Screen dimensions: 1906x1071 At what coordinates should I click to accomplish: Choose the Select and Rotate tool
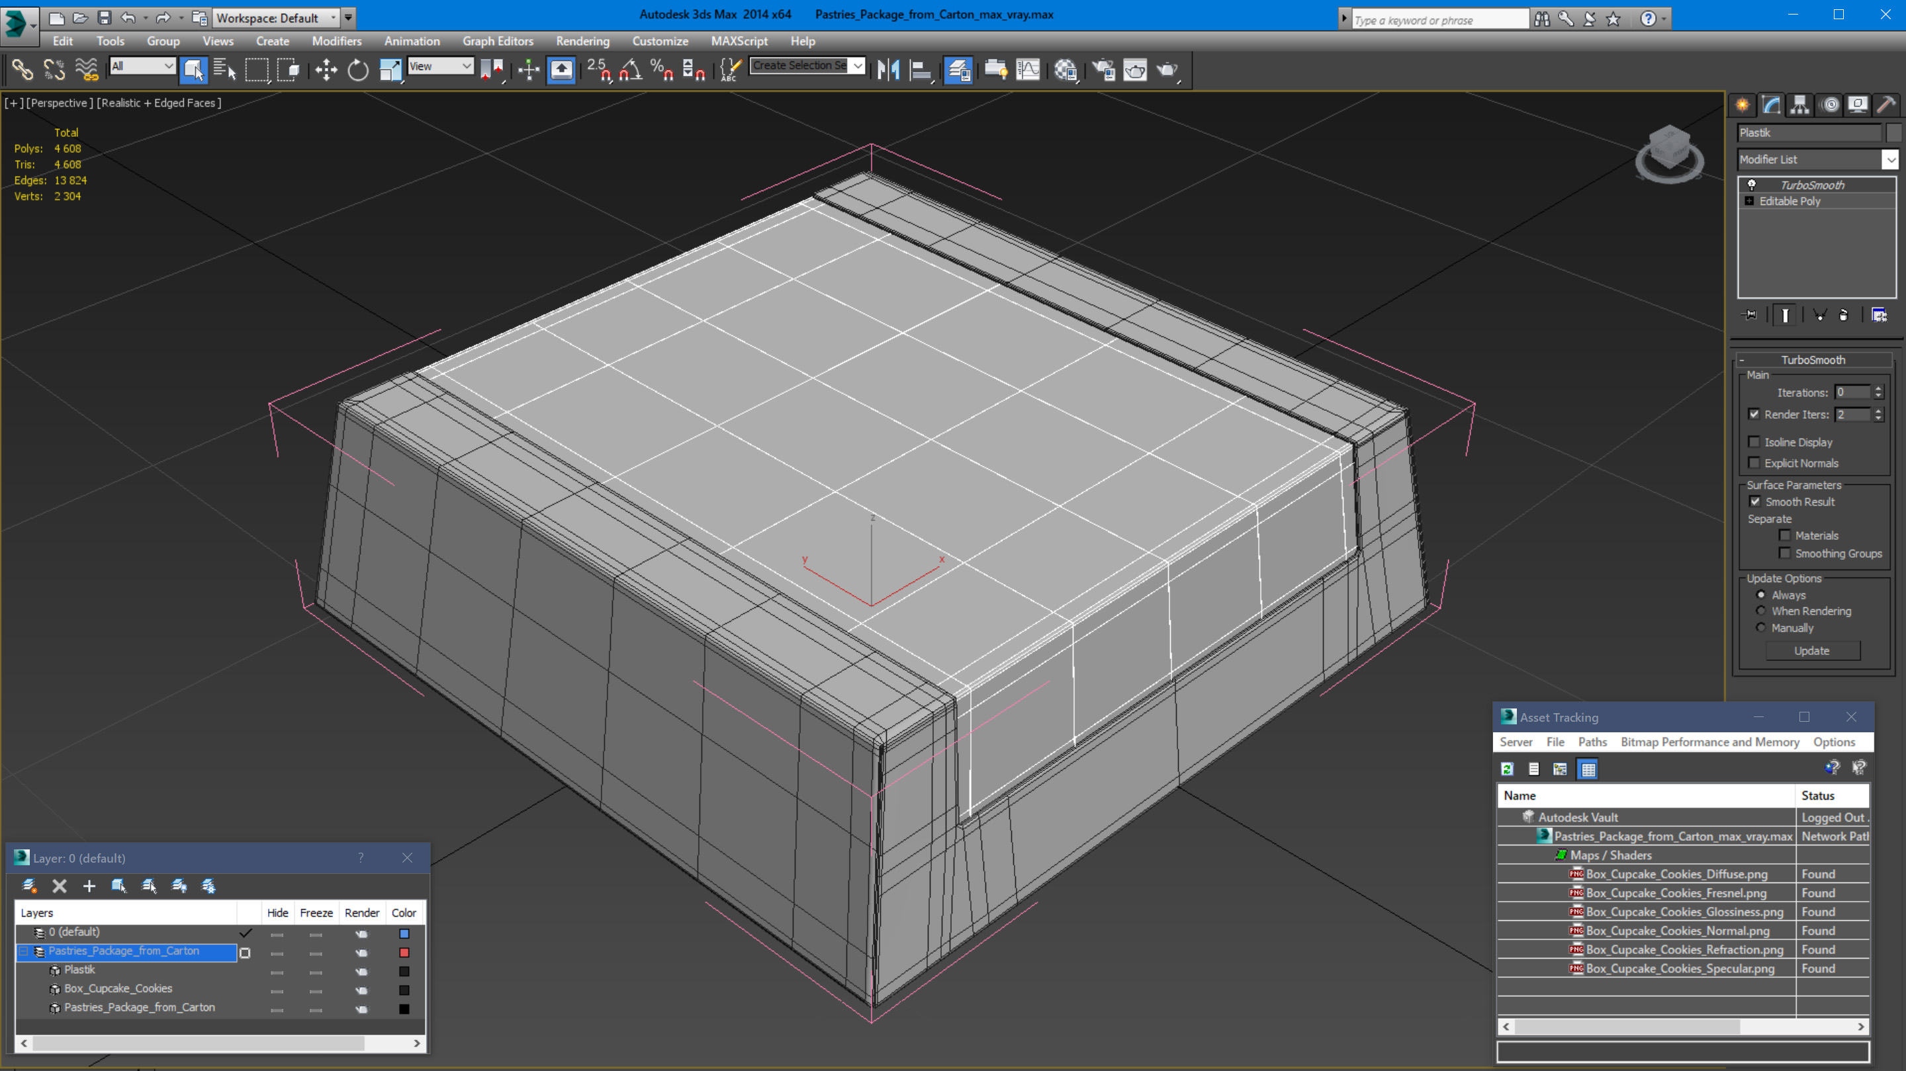(x=358, y=69)
